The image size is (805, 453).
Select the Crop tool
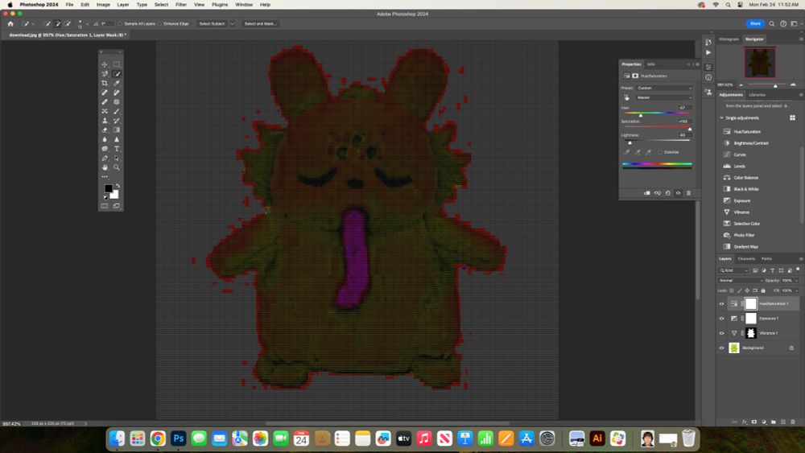click(x=105, y=83)
